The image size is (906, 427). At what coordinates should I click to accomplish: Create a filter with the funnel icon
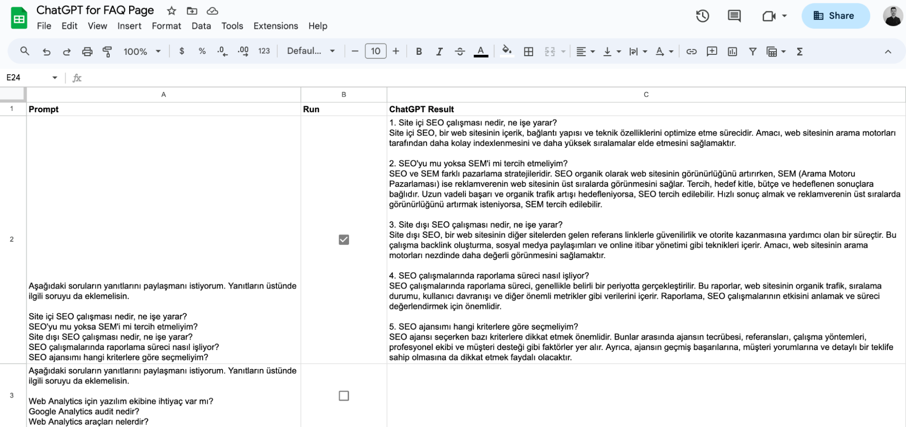pos(753,52)
